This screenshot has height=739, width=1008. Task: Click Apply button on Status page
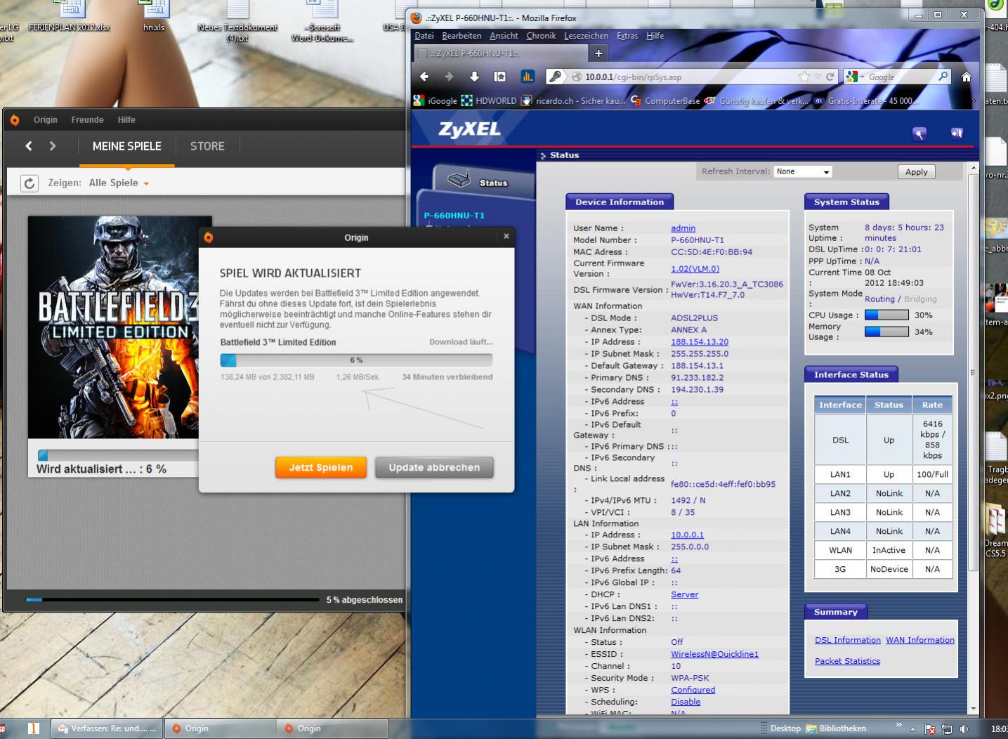[x=916, y=171]
